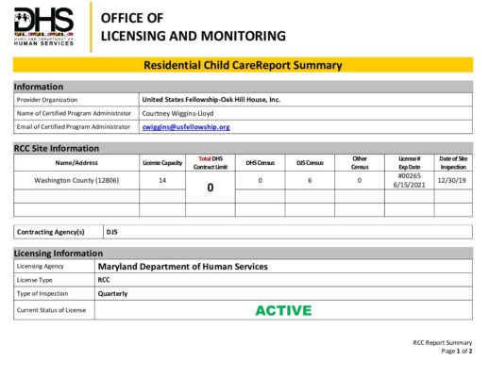Select the 'Type of Inspection' label
The height and width of the screenshot is (377, 489).
pyautogui.click(x=42, y=293)
